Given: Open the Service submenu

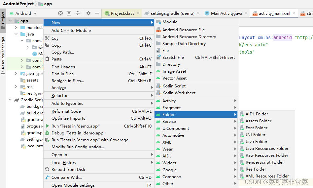Looking at the screenshot, I should pos(197,121).
